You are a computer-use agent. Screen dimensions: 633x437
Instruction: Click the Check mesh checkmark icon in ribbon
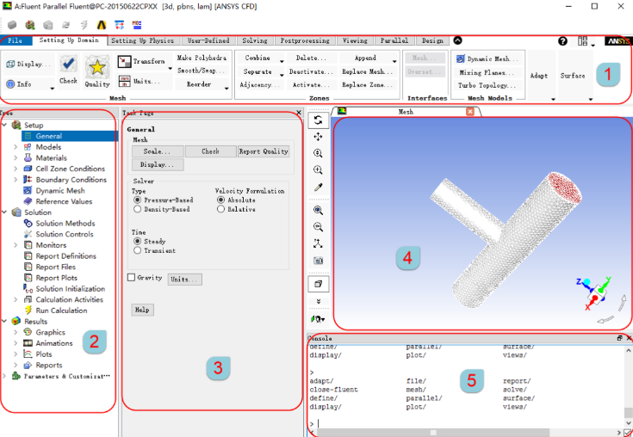(x=68, y=65)
